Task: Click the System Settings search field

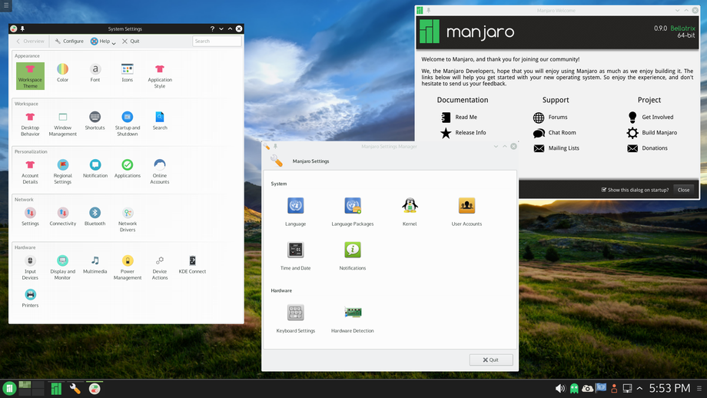Action: click(x=216, y=41)
